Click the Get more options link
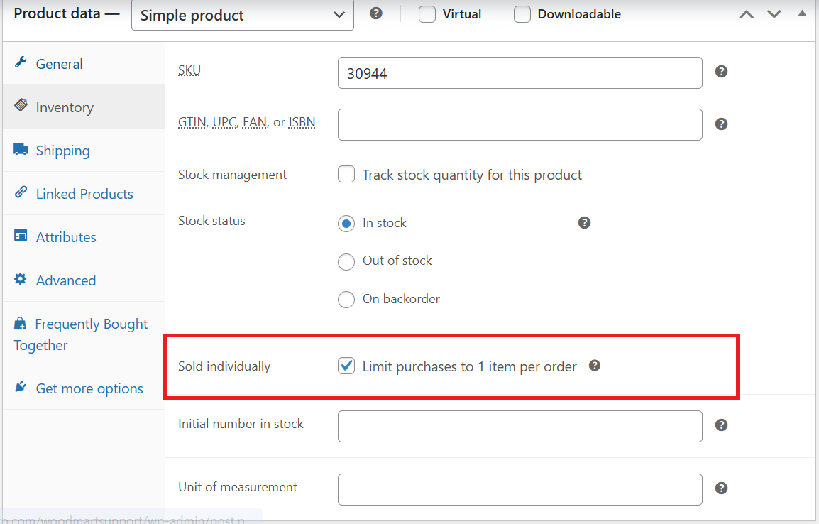This screenshot has height=524, width=819. [89, 388]
